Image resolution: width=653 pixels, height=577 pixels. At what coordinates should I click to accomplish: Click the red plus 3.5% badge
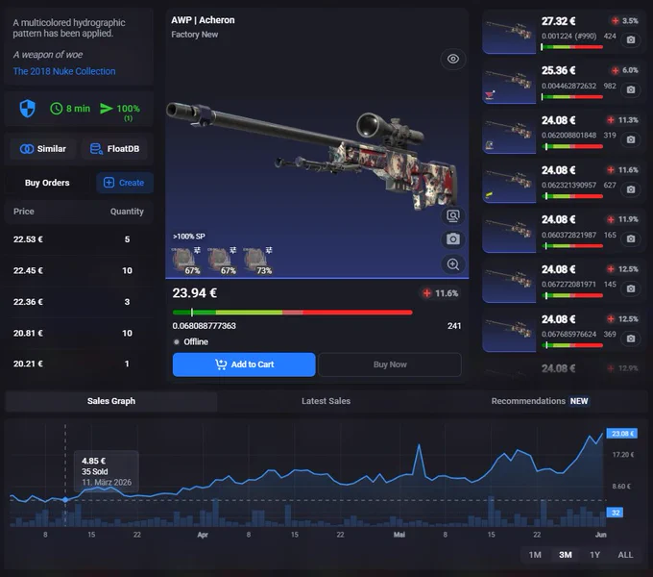click(625, 21)
